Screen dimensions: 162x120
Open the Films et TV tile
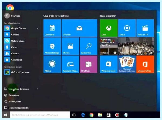click(x=145, y=28)
